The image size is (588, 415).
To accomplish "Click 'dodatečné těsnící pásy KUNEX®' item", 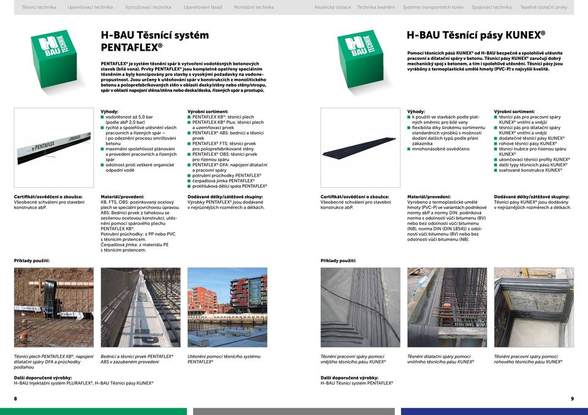I will click(532, 139).
